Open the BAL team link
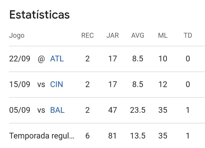The width and height of the screenshot is (205, 148). tap(57, 110)
